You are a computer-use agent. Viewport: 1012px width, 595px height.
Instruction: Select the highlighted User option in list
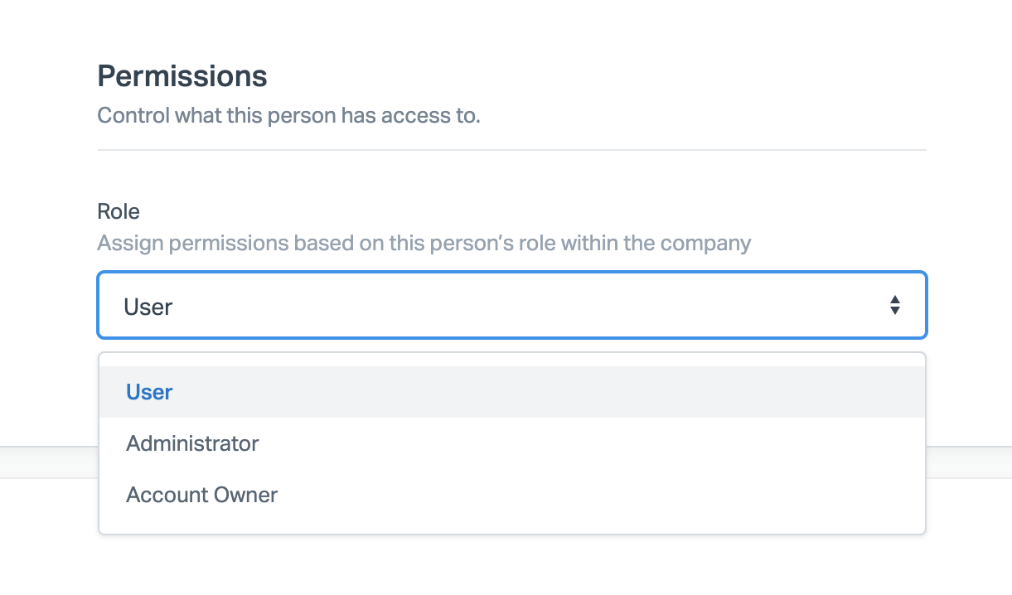(x=149, y=392)
